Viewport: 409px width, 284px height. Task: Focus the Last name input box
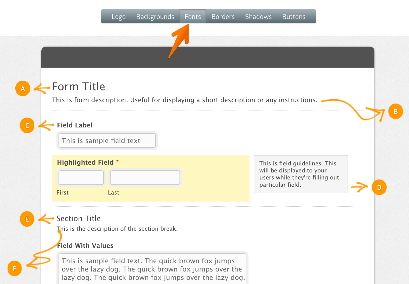tap(145, 178)
